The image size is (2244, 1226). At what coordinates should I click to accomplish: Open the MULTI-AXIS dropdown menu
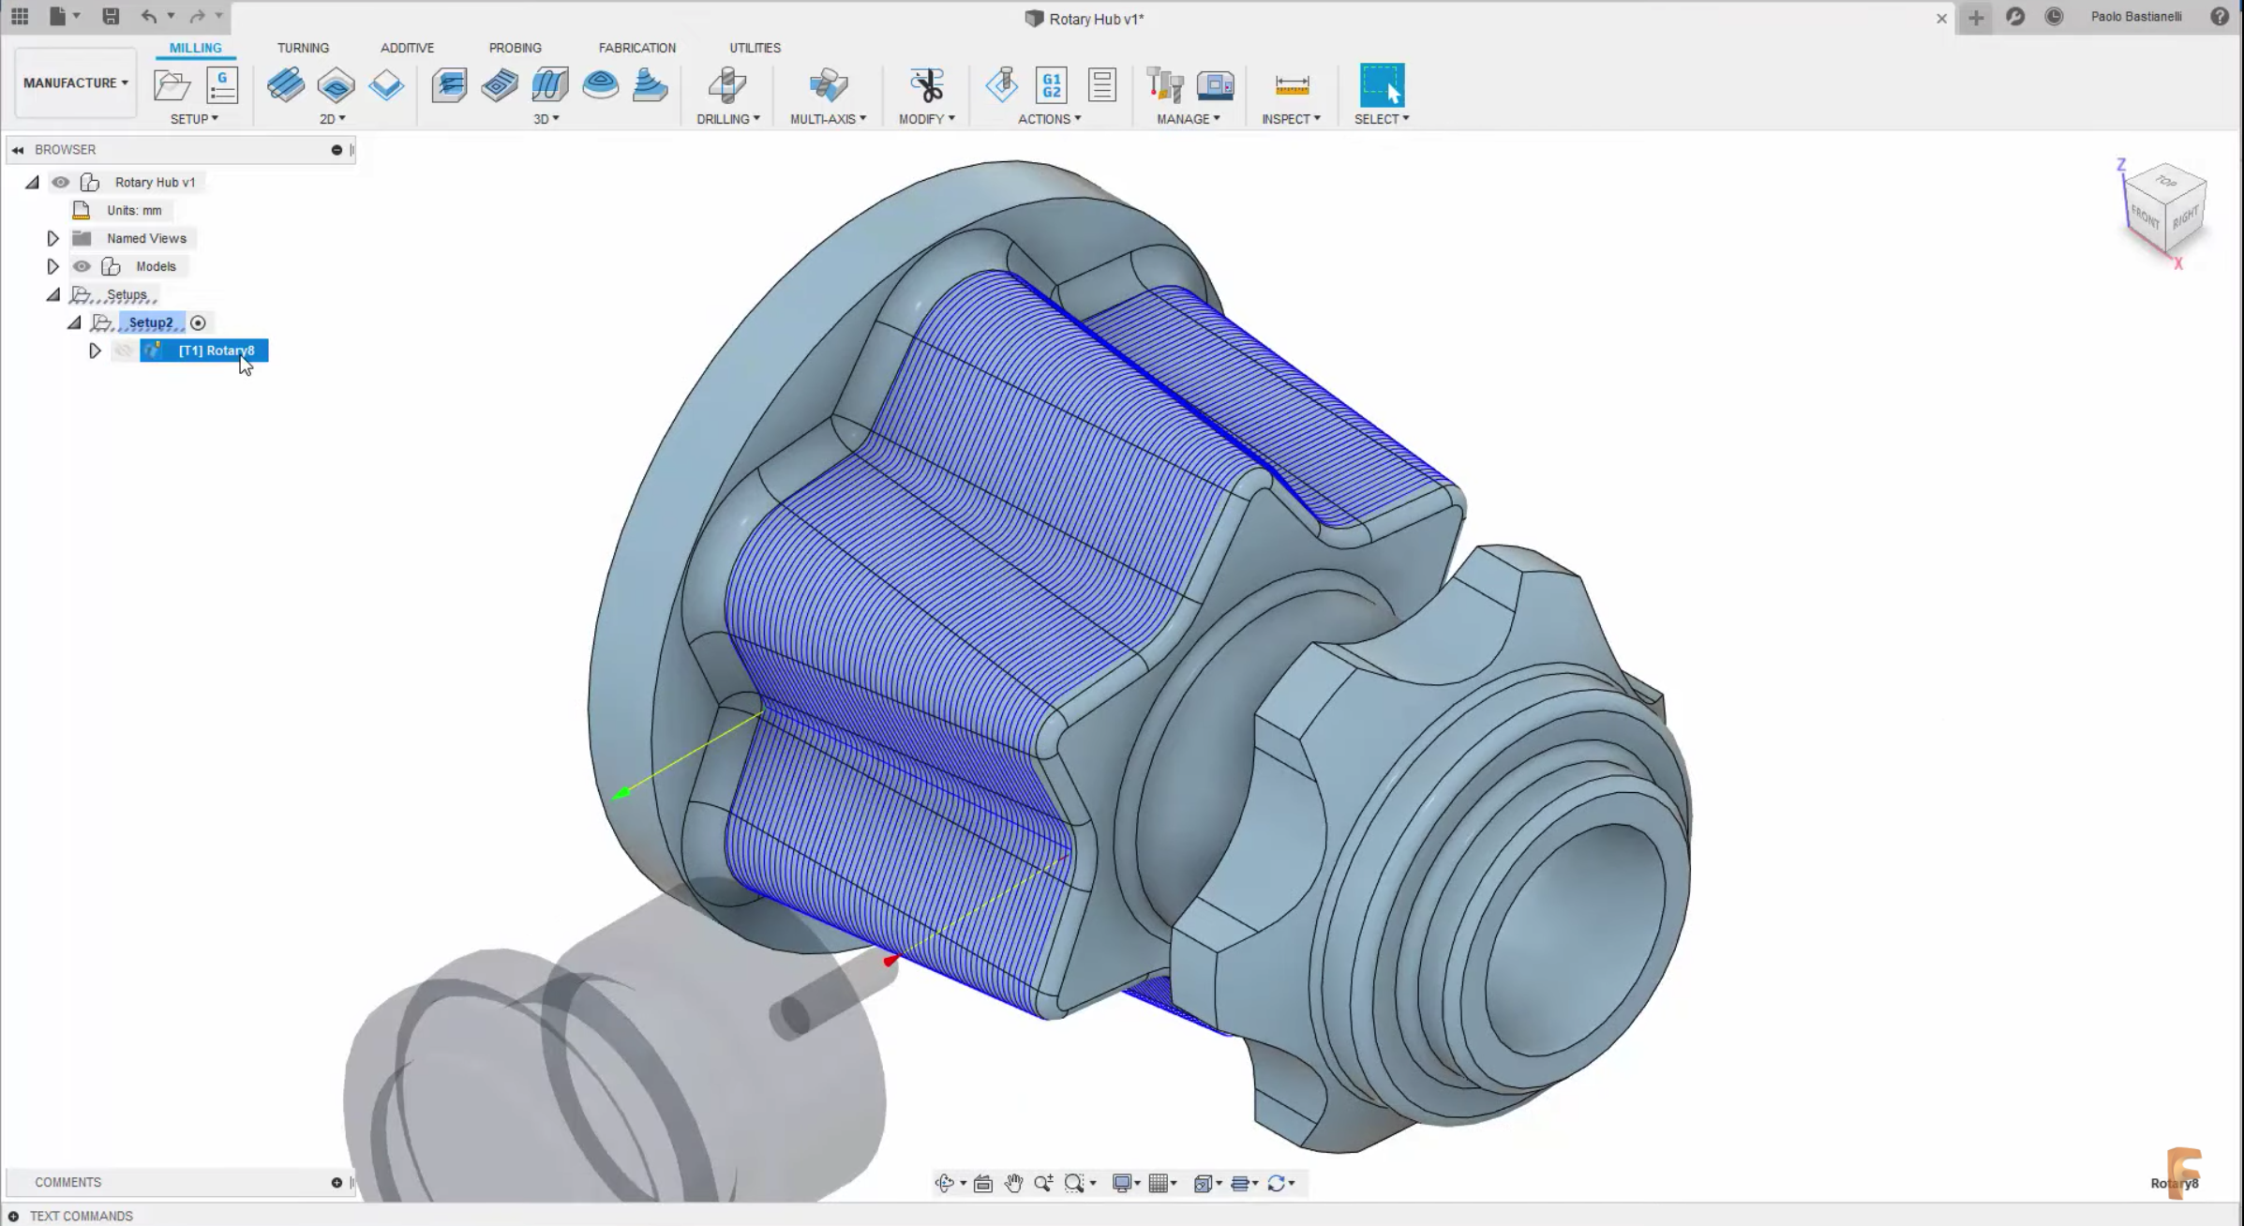click(x=828, y=119)
